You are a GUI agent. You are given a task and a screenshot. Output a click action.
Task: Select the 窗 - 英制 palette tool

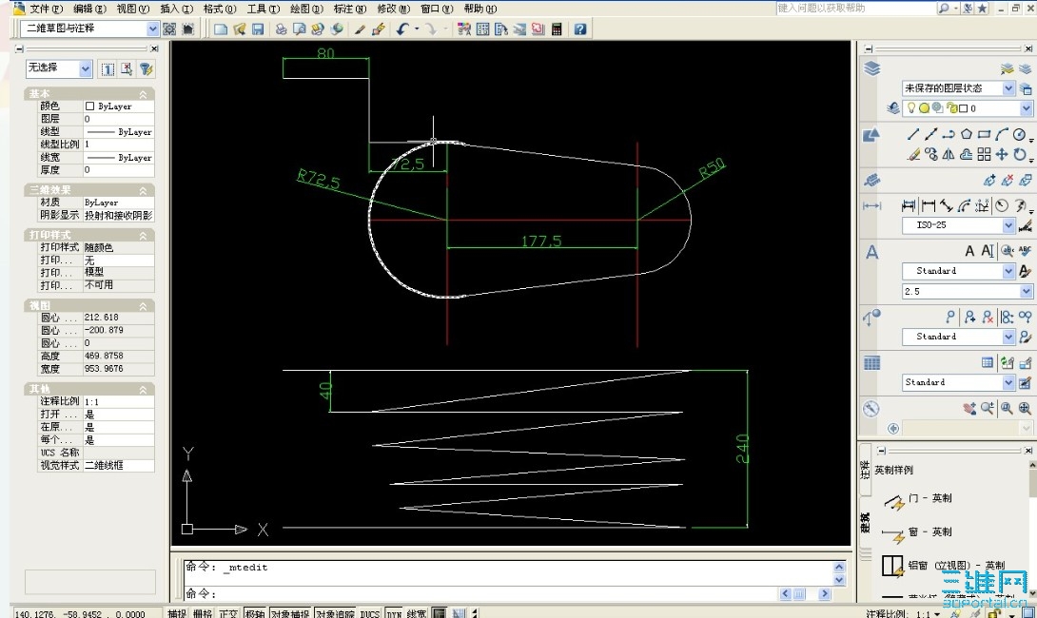(x=919, y=533)
